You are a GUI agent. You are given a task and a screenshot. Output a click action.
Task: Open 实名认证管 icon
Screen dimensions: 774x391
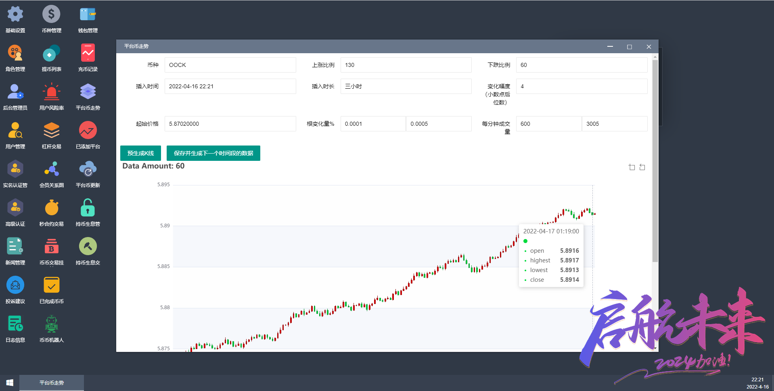point(15,169)
